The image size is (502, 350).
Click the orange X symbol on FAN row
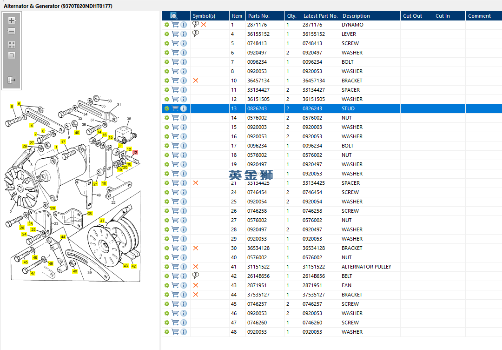tap(196, 285)
